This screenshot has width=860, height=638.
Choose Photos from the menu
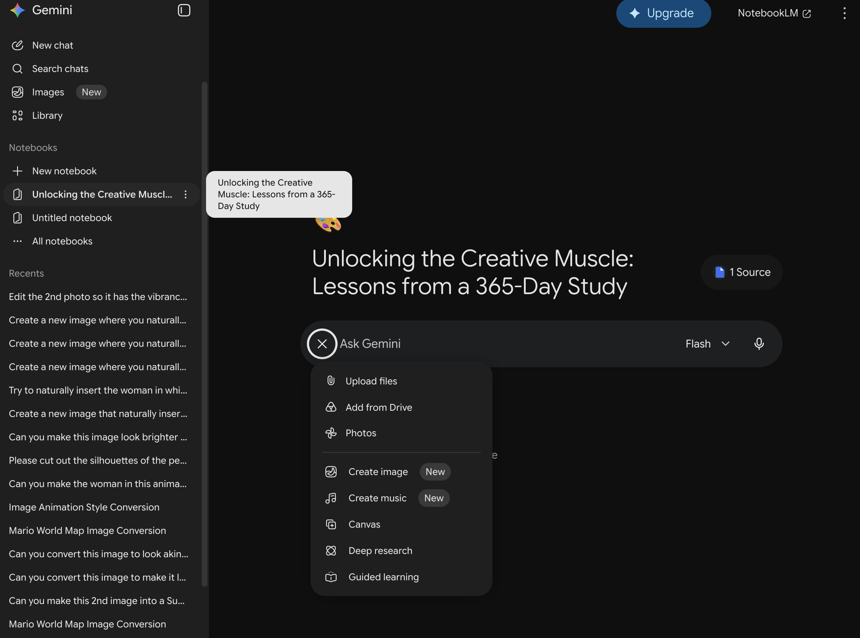tap(401, 433)
